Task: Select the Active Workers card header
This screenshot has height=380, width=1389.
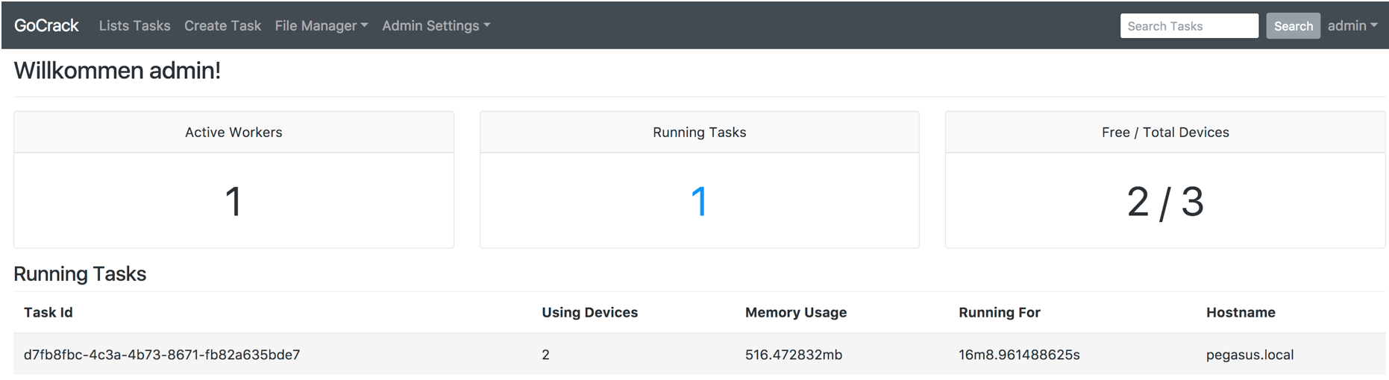Action: [233, 132]
